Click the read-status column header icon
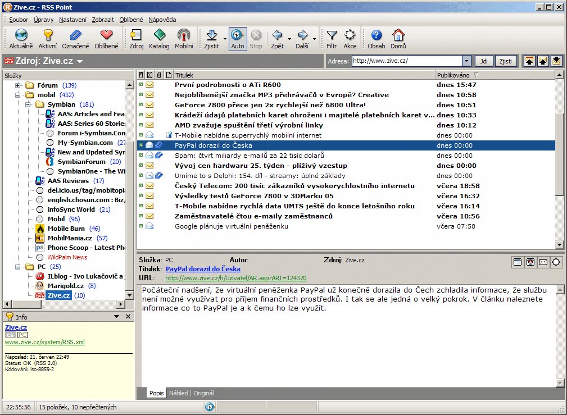This screenshot has height=415, width=567. 149,75
